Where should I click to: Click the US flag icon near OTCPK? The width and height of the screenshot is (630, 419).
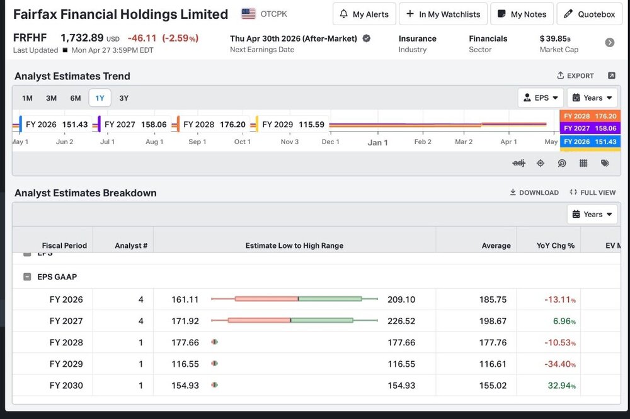pos(248,14)
